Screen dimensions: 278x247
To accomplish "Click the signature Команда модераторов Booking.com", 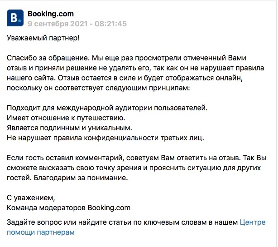I will (68, 208).
